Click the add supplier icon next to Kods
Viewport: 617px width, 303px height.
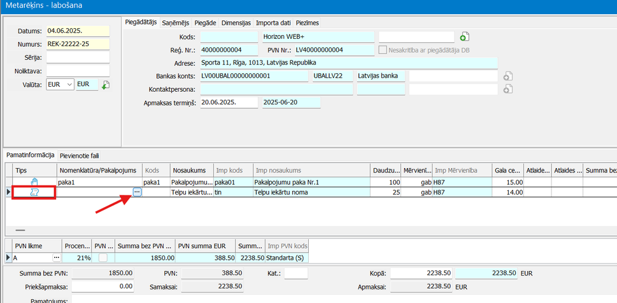coord(464,37)
